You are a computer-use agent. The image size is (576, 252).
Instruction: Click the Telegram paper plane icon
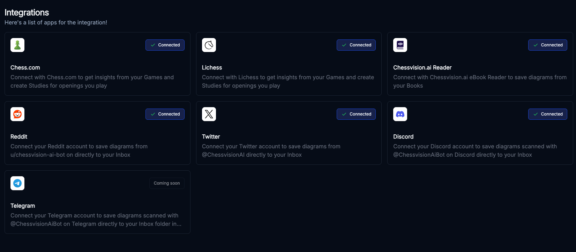pos(17,183)
